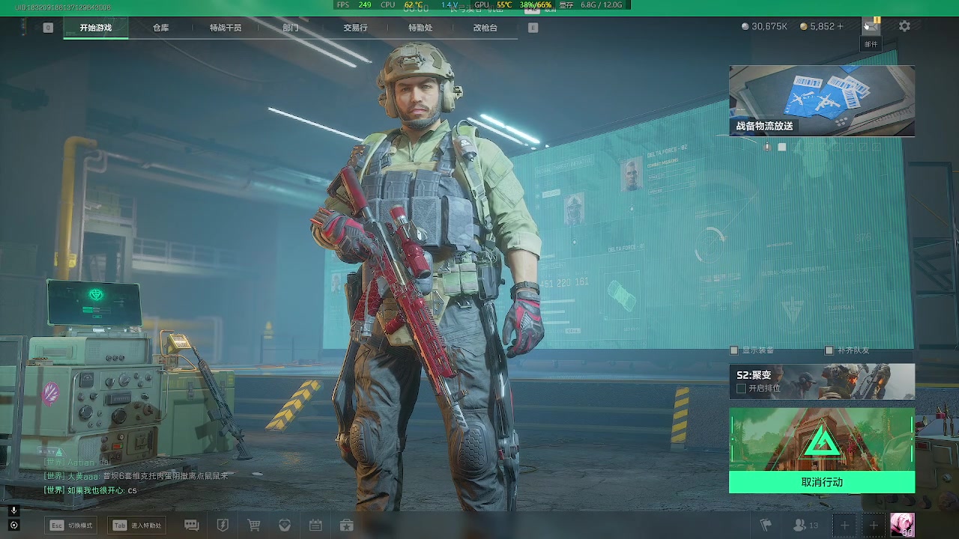Click the E key icon right of the tabs
This screenshot has height=539, width=959.
[533, 28]
